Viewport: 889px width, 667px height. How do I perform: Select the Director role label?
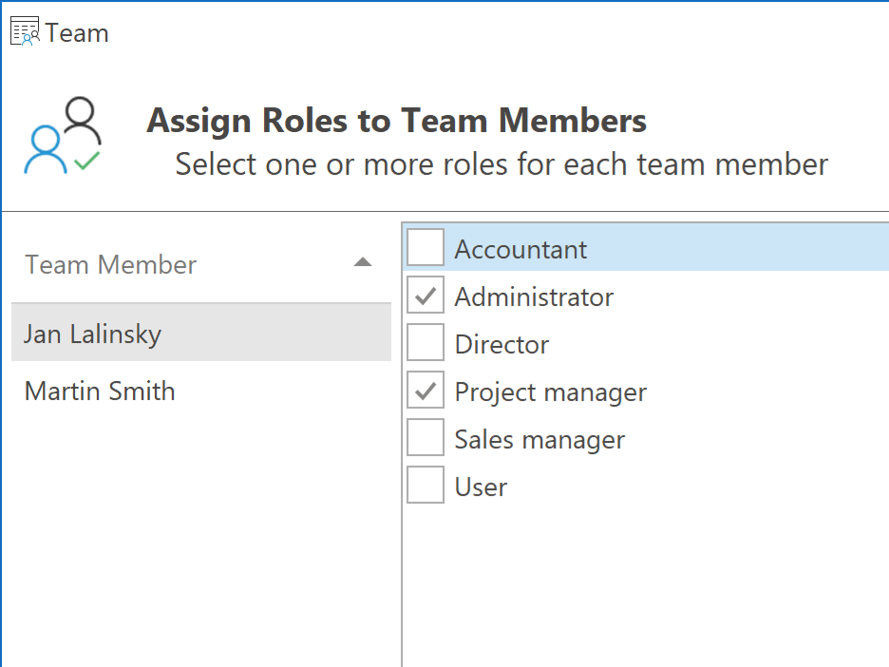(501, 345)
